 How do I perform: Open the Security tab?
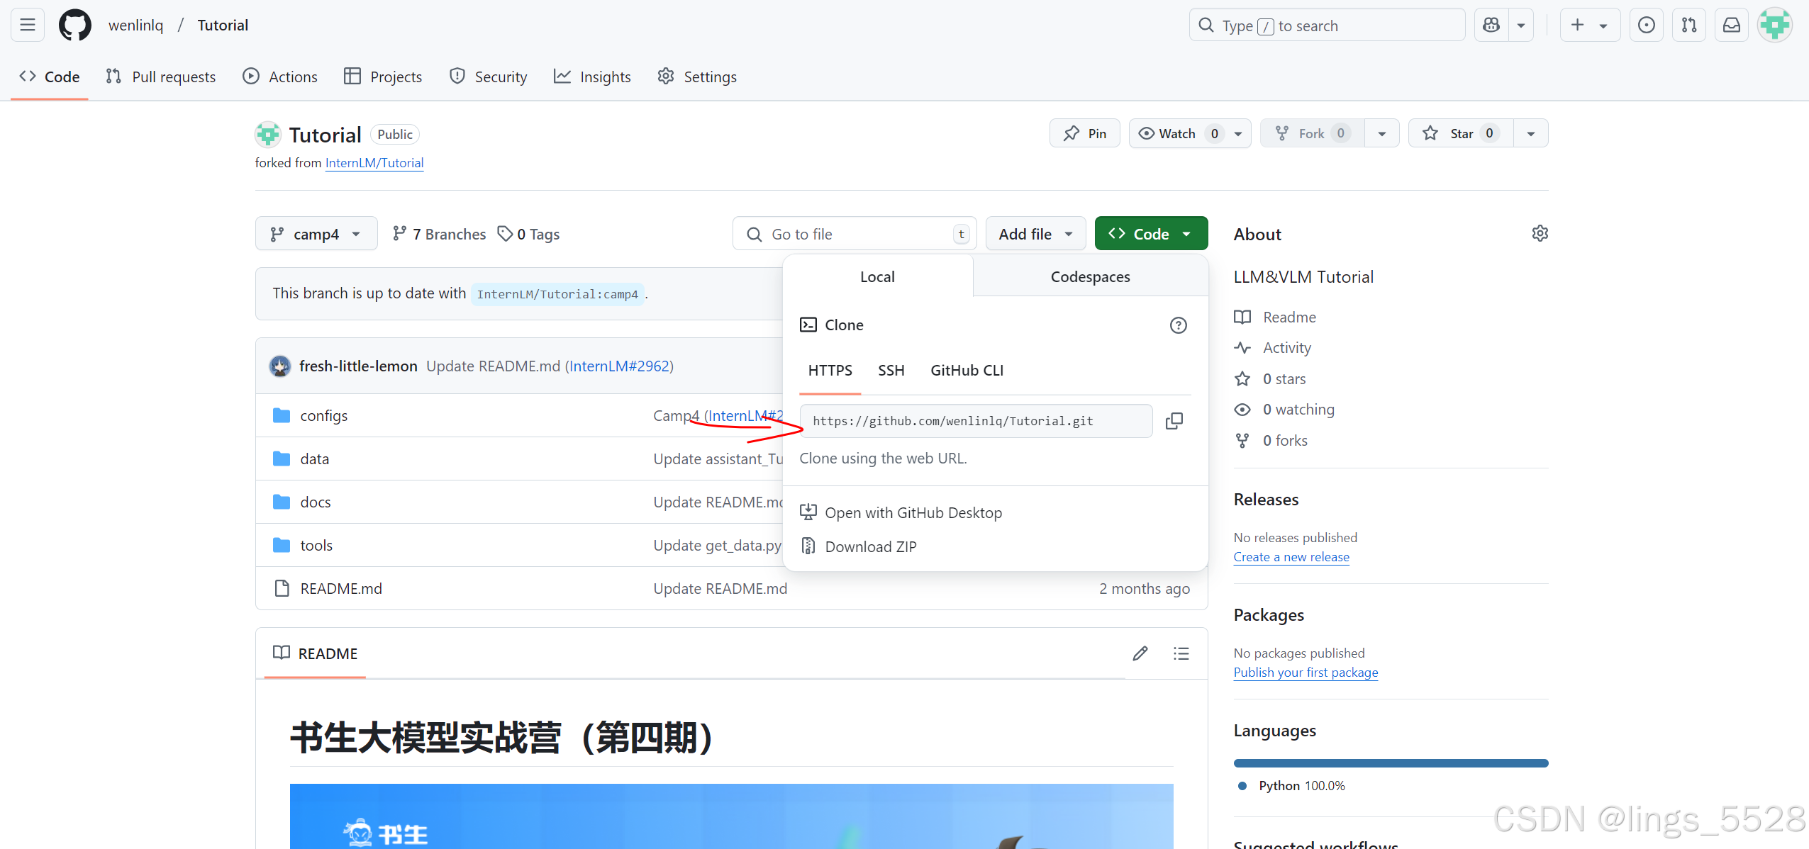488,77
